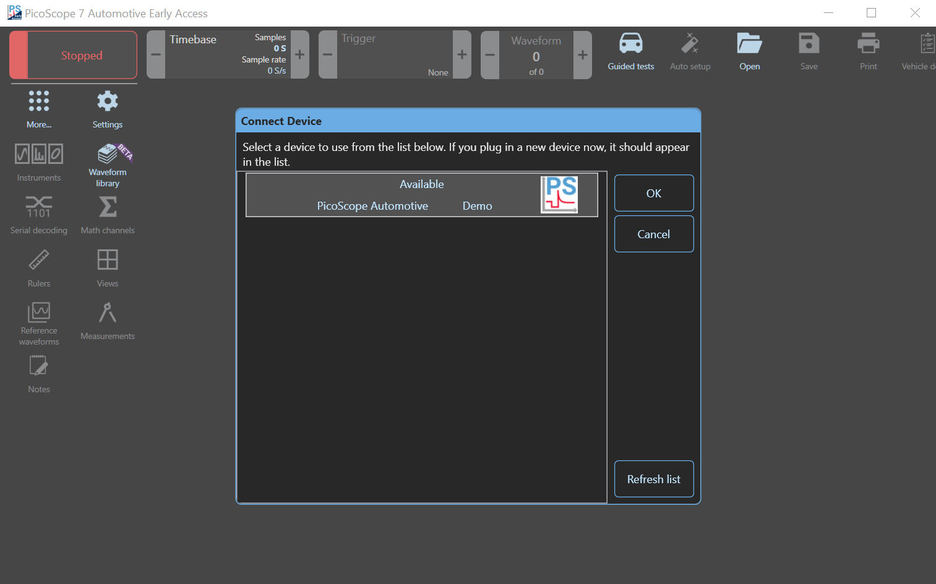Increase the Timebase with plus button
936x584 pixels.
tap(300, 54)
